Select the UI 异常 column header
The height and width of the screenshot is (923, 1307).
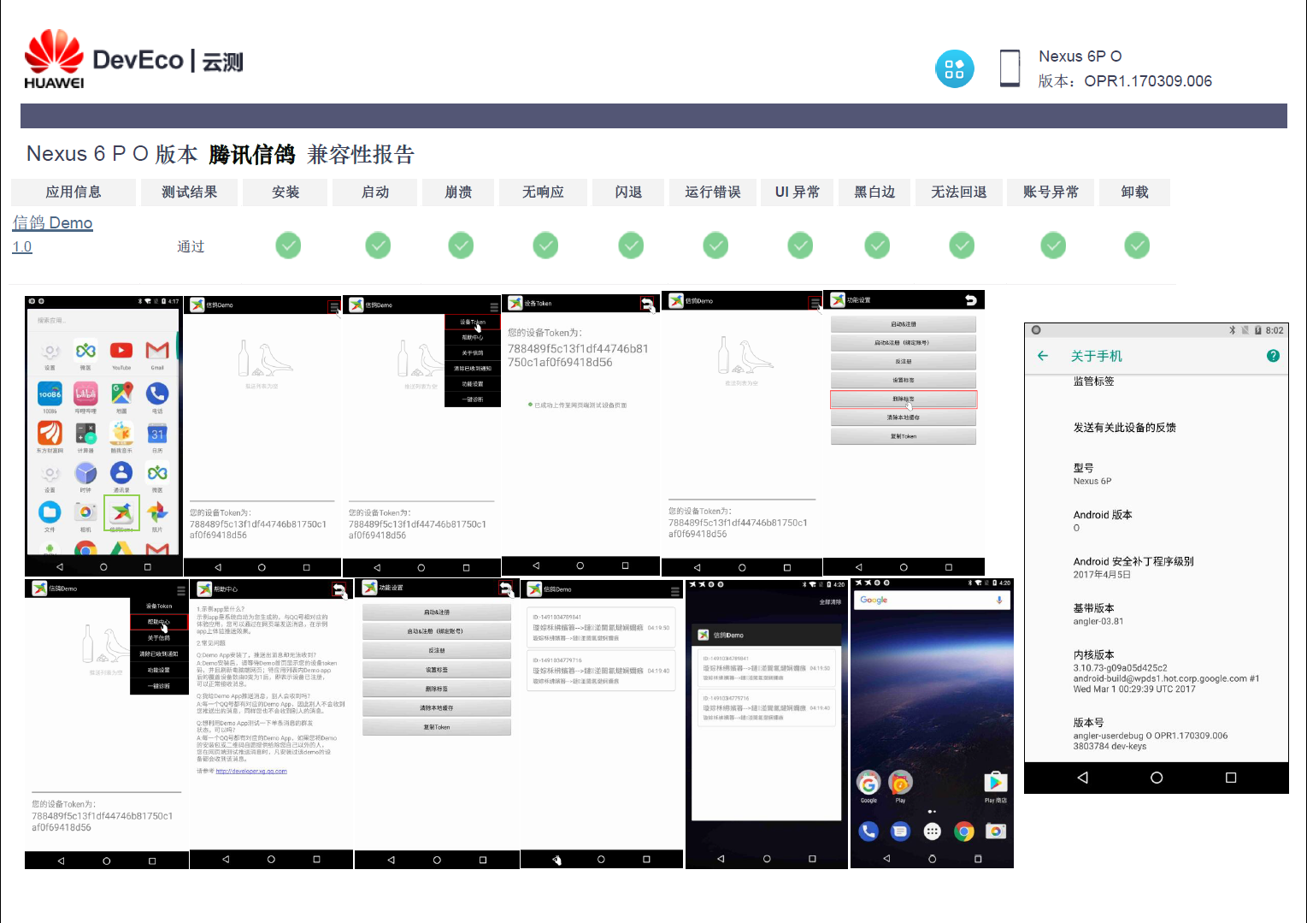click(798, 192)
